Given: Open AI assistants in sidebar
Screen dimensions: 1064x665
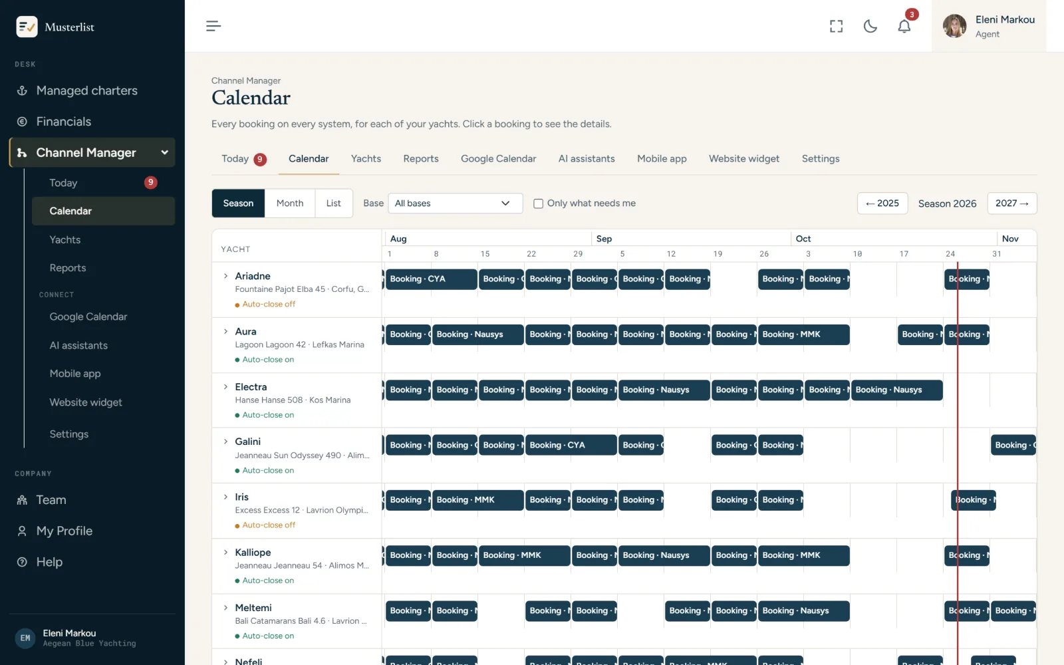Looking at the screenshot, I should pos(103,345).
